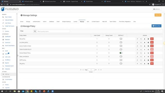This screenshot has height=93, width=165.
Task: Delete the no_share_policy policy
Action: tap(152, 42)
